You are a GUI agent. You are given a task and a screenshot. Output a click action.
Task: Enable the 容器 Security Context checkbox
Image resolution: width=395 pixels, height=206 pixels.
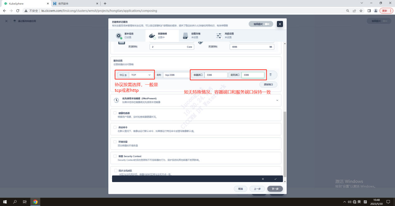[115, 156]
